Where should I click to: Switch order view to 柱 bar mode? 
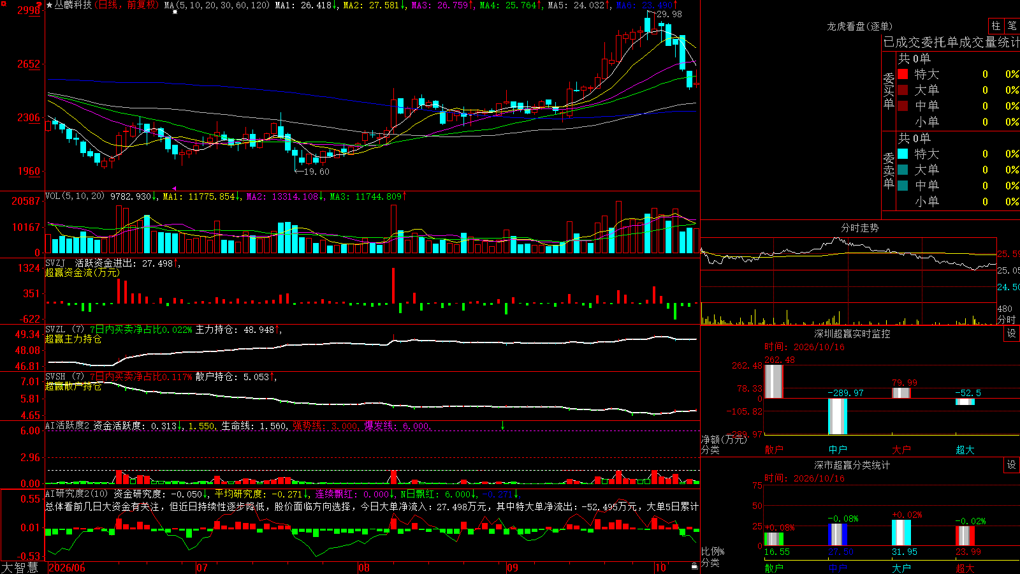pos(996,26)
